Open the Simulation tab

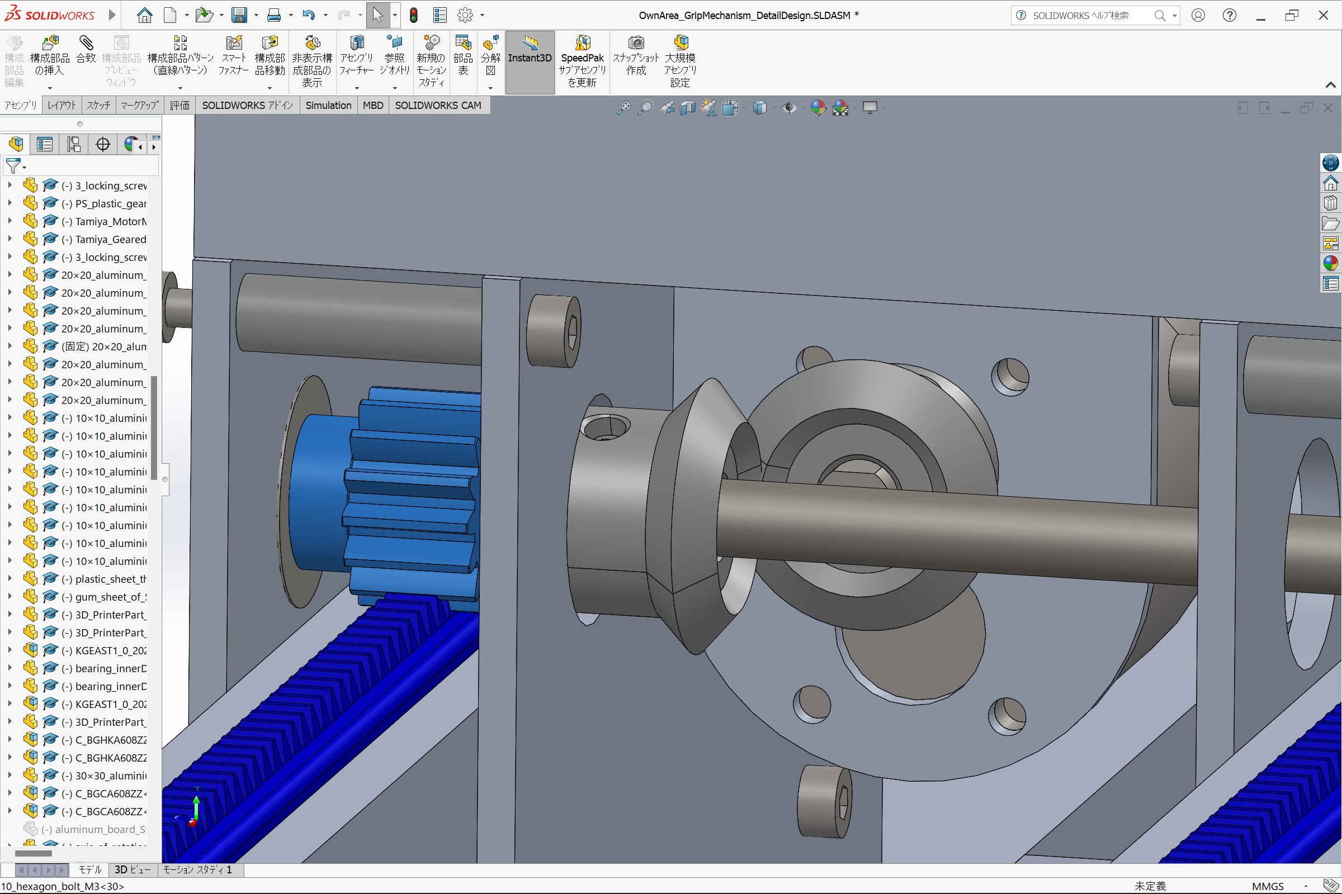[x=328, y=106]
